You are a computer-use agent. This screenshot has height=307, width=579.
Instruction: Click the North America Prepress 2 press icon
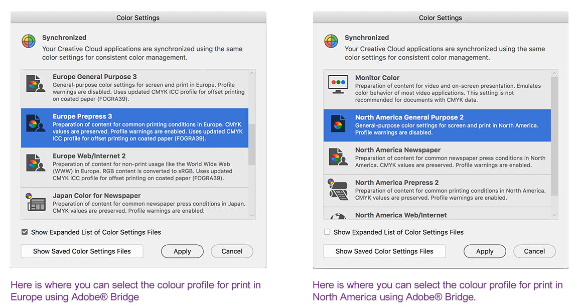(x=338, y=189)
